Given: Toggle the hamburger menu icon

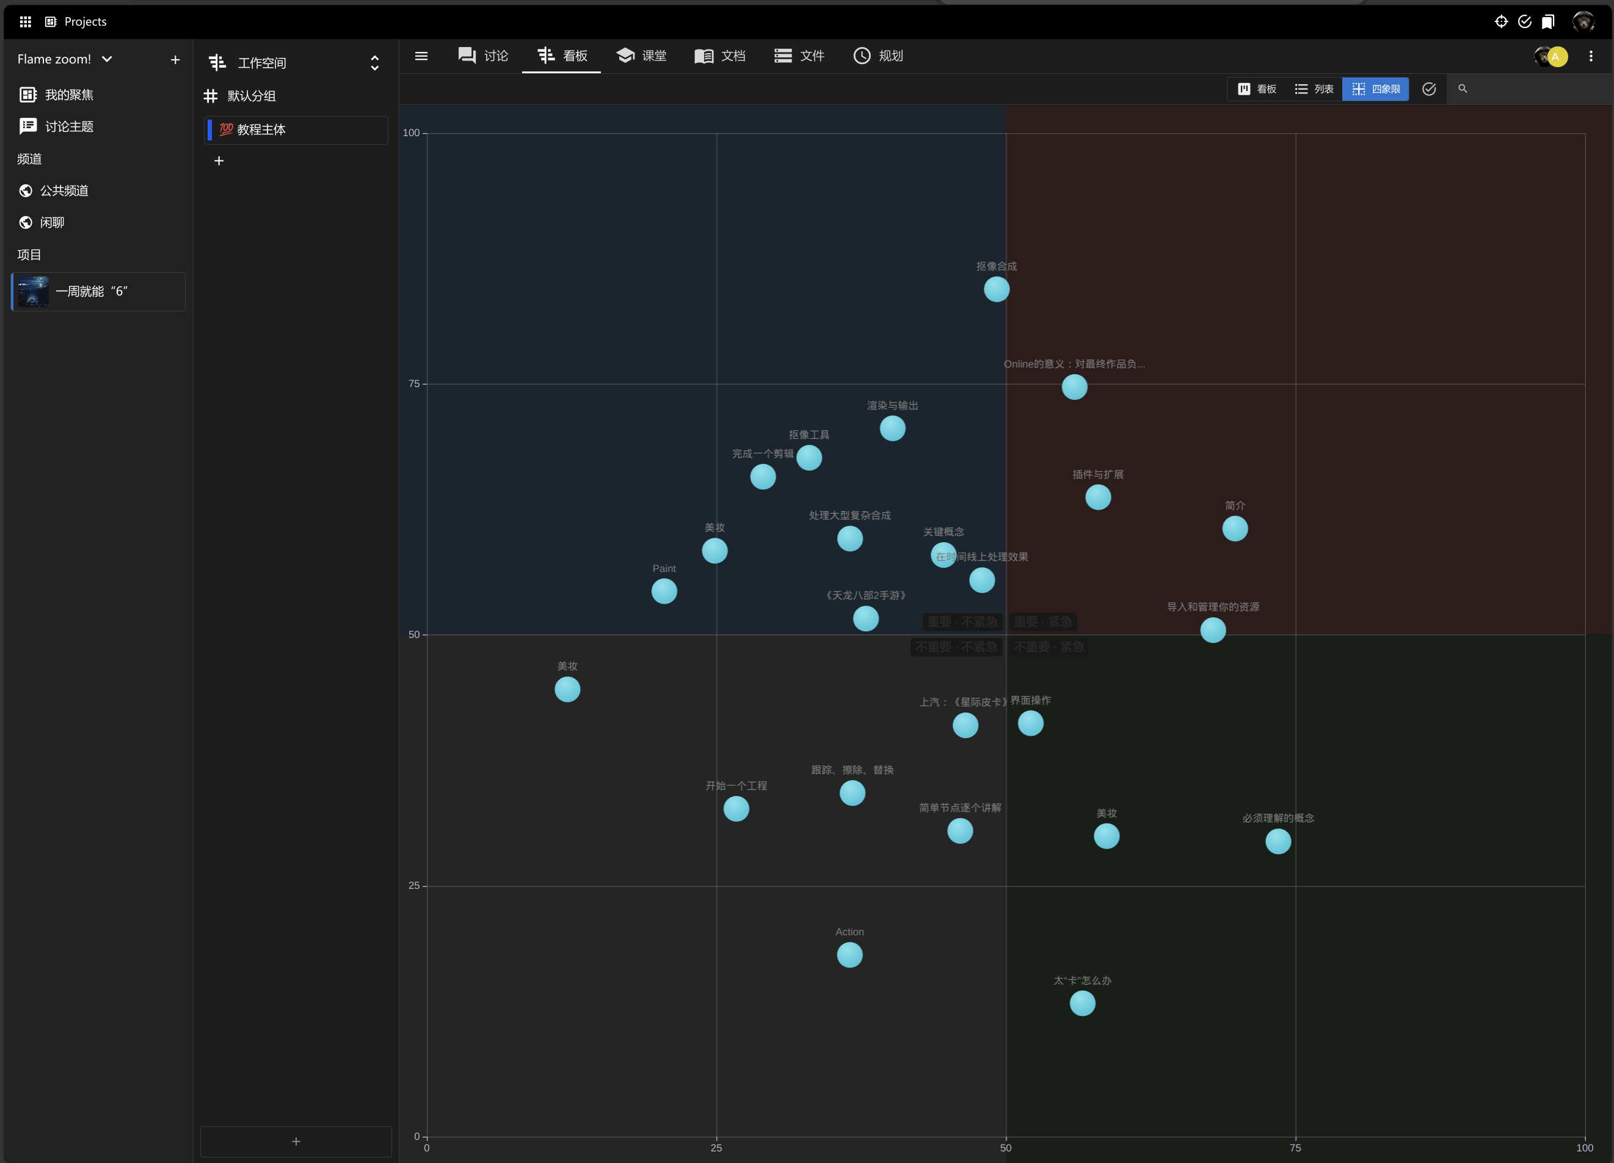Looking at the screenshot, I should (x=421, y=56).
